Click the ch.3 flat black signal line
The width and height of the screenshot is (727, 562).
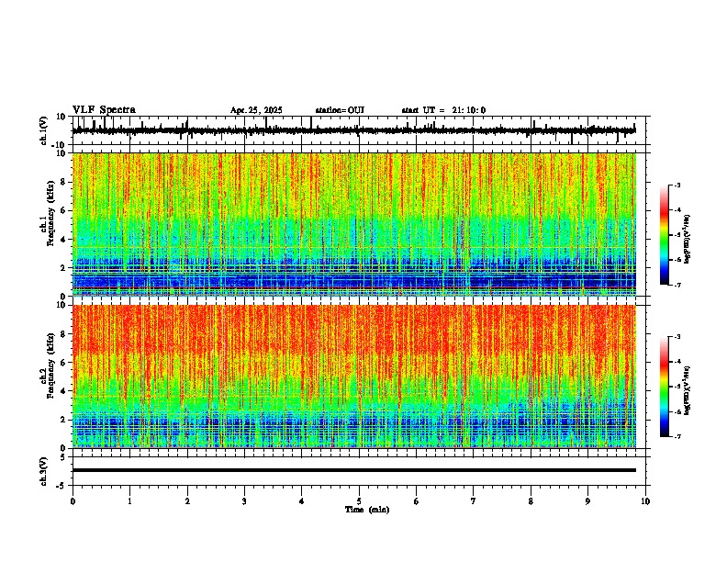(353, 470)
